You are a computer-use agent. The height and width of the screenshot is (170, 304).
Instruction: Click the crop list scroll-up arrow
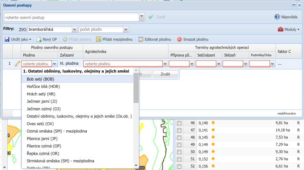(x=136, y=70)
